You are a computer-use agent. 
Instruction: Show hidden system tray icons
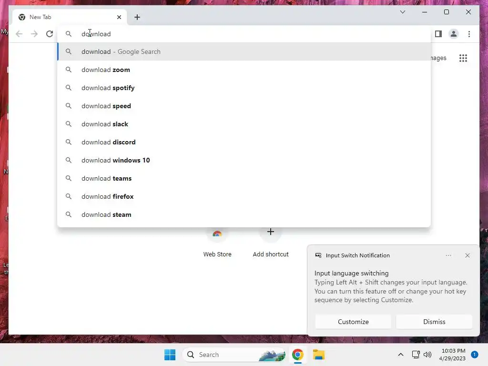click(400, 355)
